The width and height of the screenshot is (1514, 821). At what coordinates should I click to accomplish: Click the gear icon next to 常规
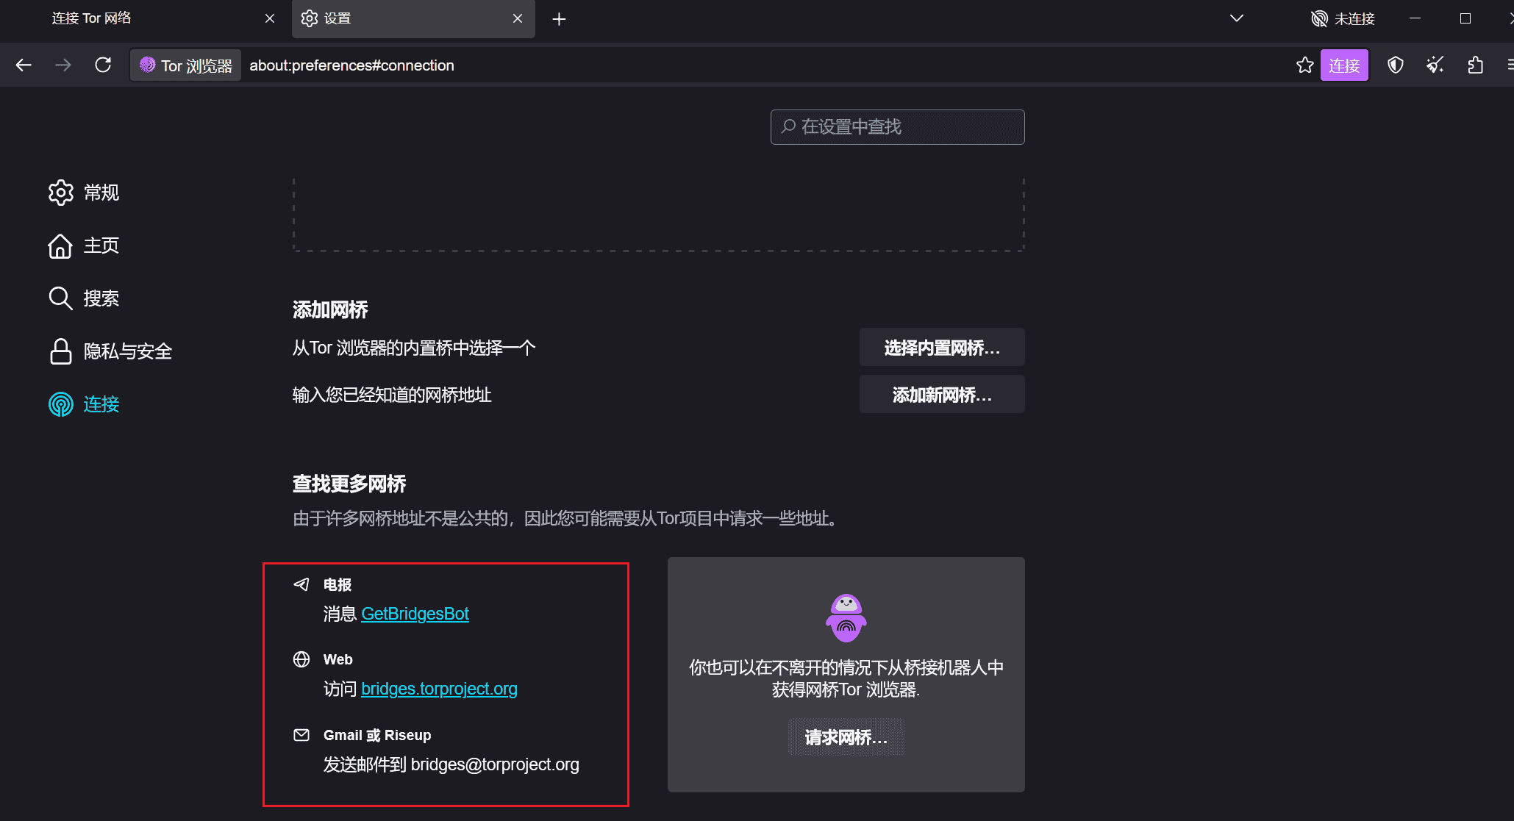pos(61,193)
